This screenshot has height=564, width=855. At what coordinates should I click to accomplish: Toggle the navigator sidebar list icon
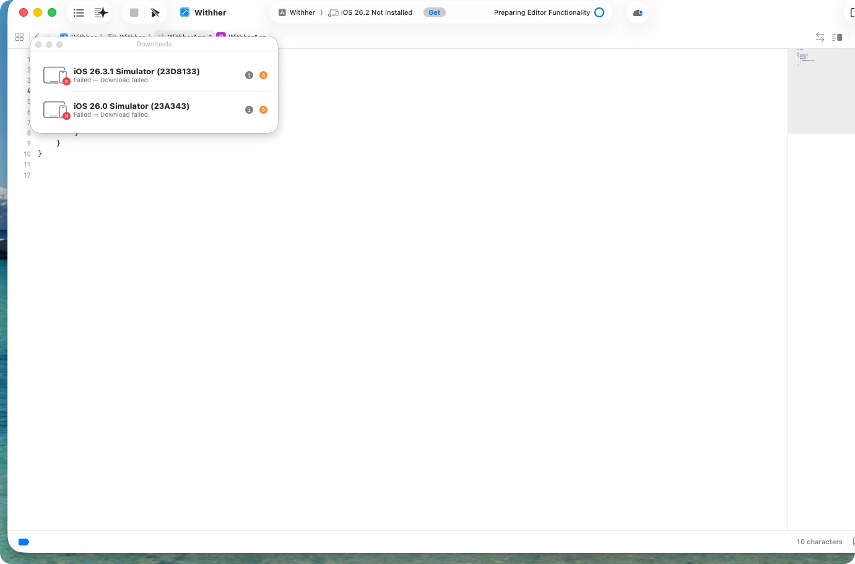click(79, 12)
